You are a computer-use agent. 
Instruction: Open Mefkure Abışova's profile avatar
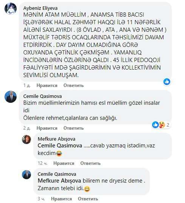26,139
